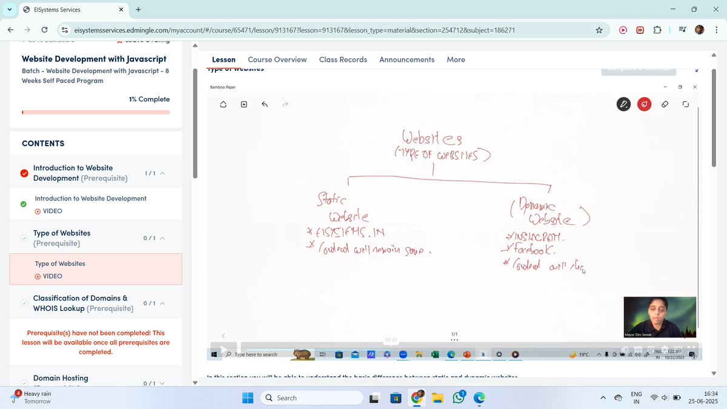Expand the Domain Hosting section
Screen dimensions: 727x409
point(162,383)
